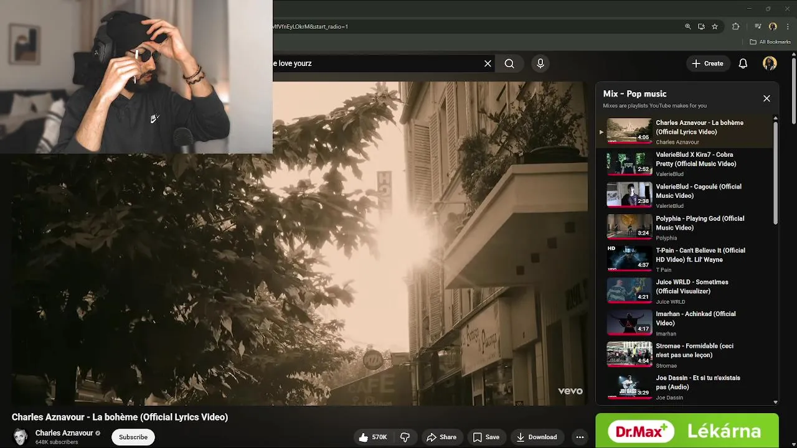Click the Create button
Image resolution: width=797 pixels, height=448 pixels.
tap(707, 63)
